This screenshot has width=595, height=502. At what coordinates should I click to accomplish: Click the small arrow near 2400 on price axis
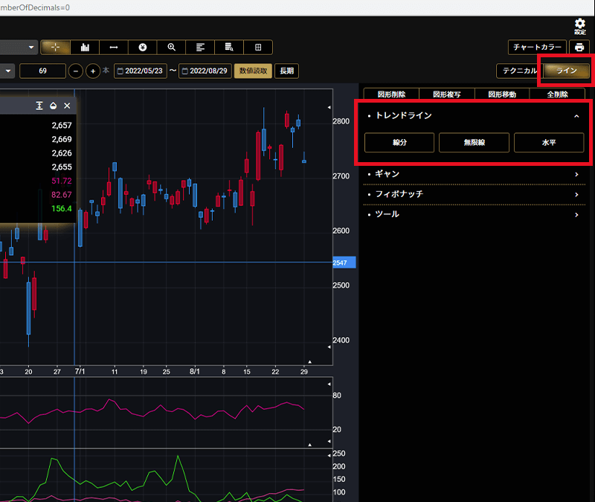pyautogui.click(x=329, y=347)
